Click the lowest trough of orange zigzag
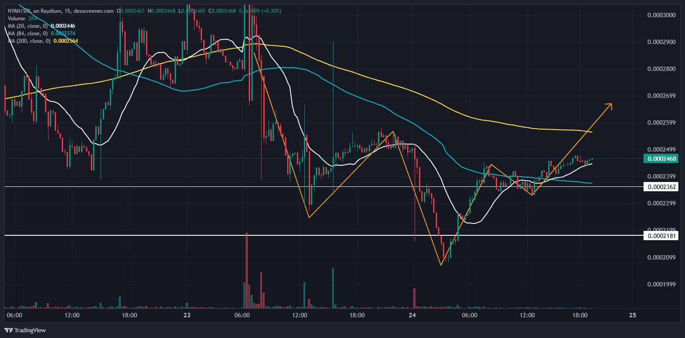 click(441, 265)
